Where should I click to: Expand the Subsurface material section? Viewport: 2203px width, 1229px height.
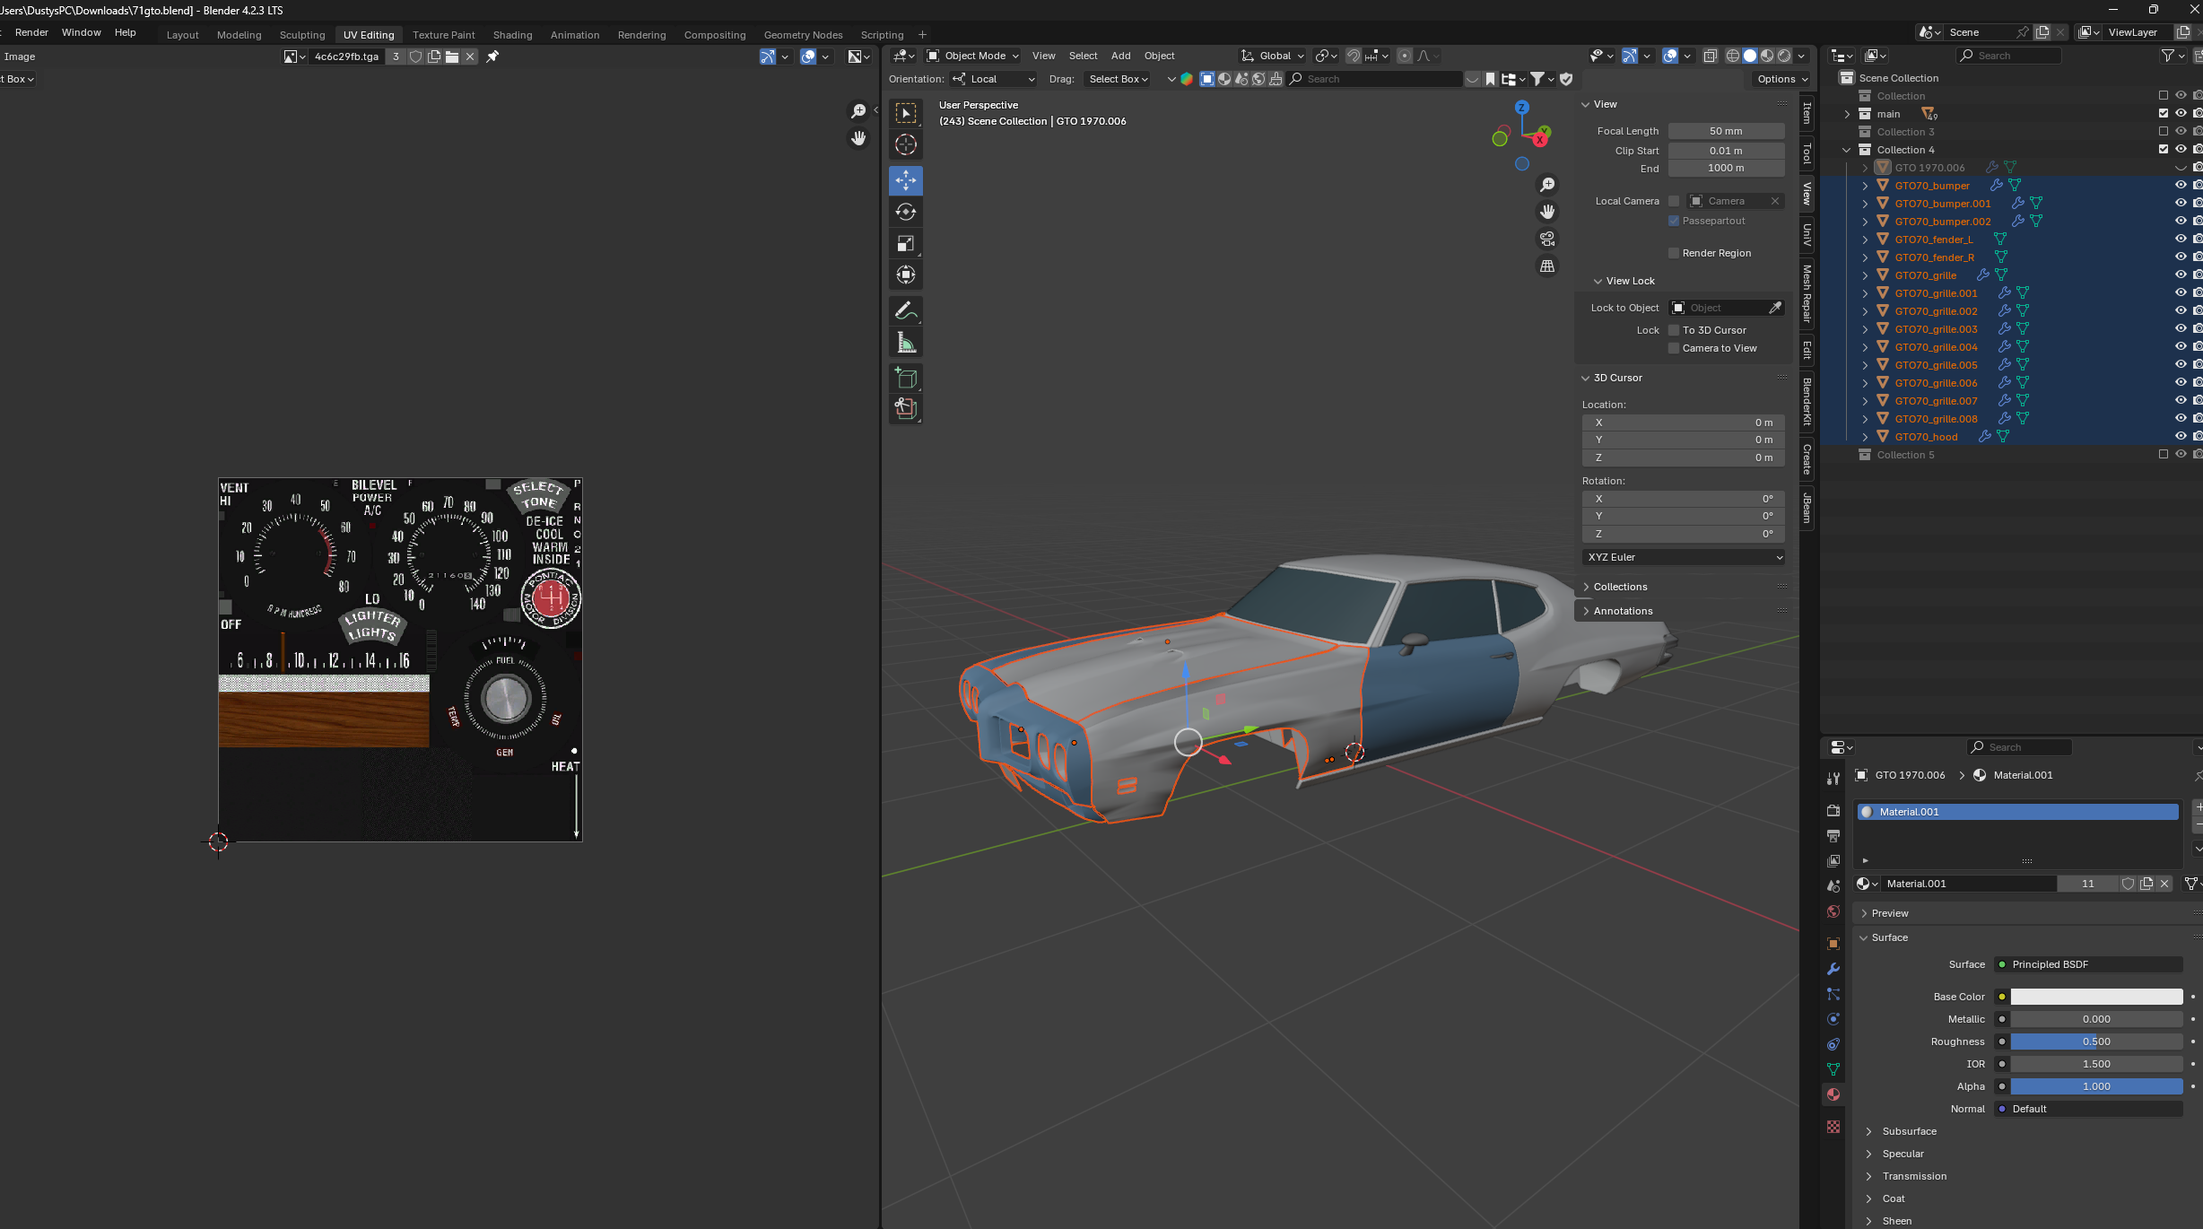tap(1909, 1131)
